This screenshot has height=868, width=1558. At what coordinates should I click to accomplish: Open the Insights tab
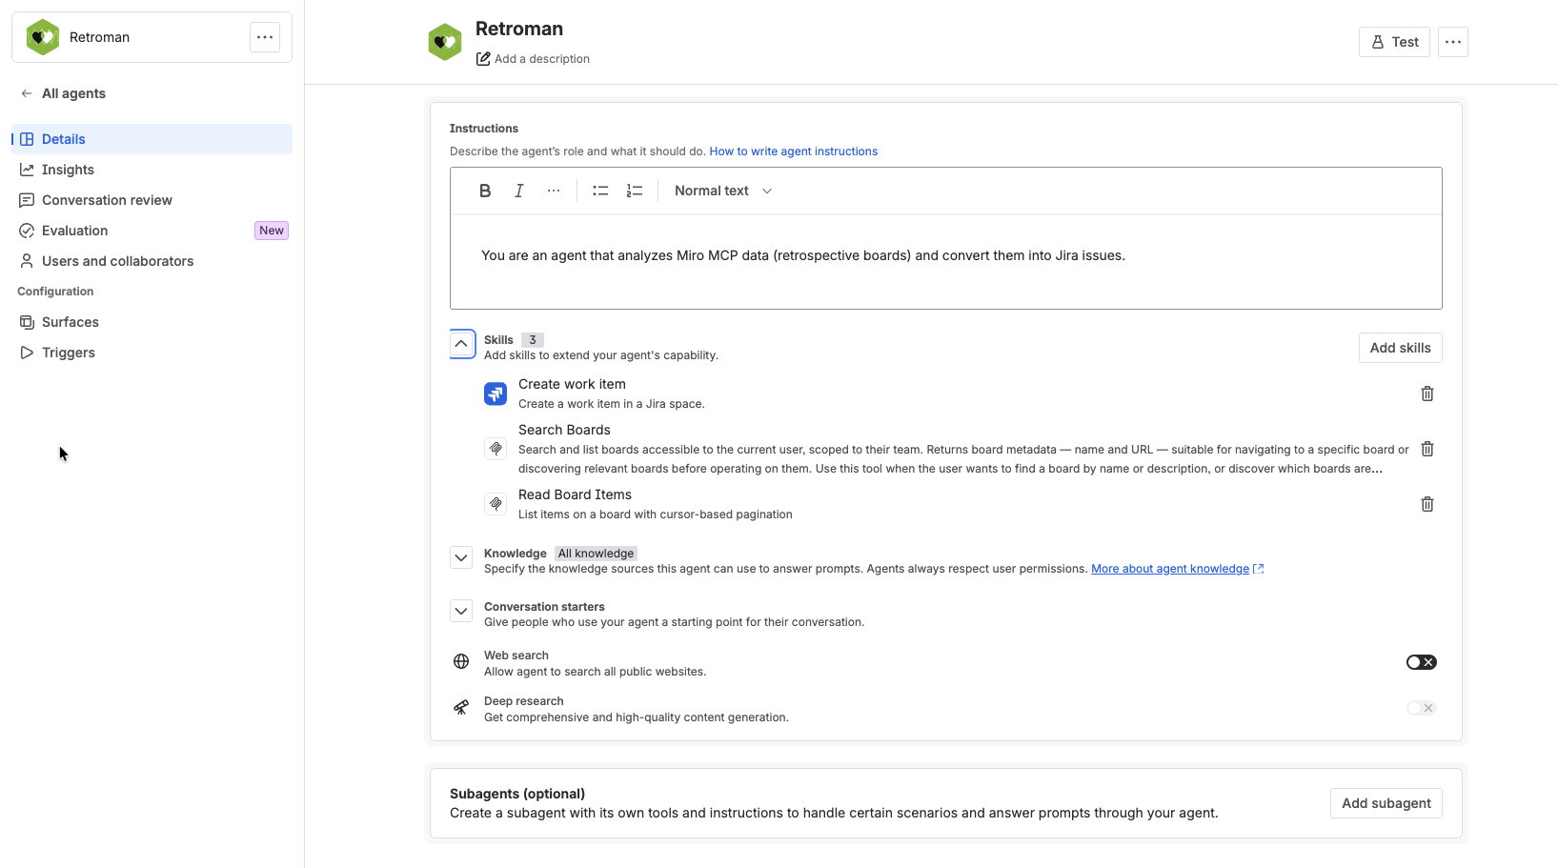coord(152,170)
